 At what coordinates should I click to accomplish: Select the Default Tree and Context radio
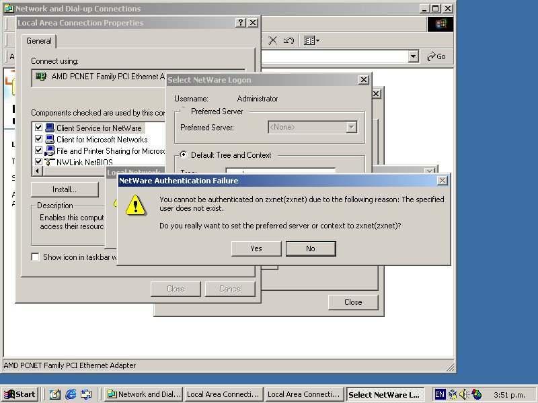click(184, 154)
